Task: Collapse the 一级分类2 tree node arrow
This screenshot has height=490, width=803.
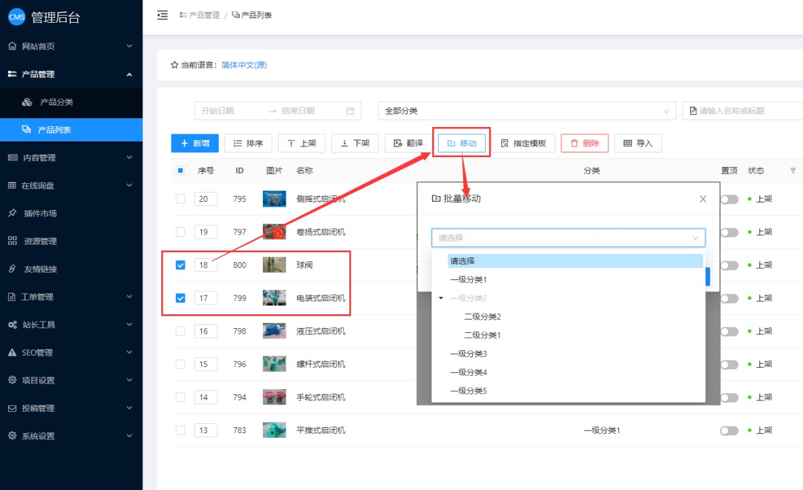Action: 441,298
